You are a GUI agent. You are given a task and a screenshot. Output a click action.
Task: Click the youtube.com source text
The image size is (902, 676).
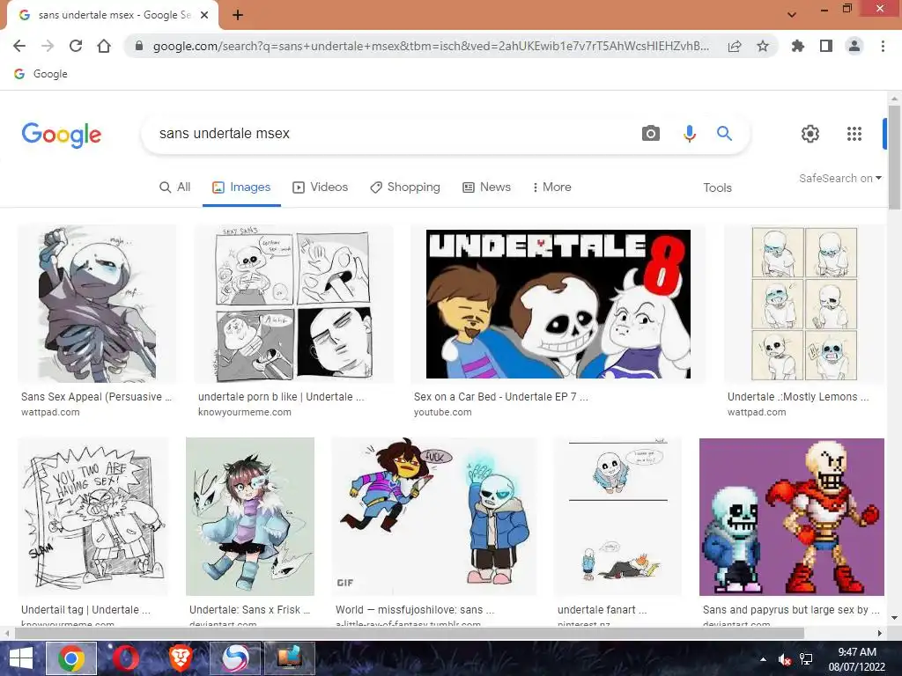pyautogui.click(x=442, y=412)
